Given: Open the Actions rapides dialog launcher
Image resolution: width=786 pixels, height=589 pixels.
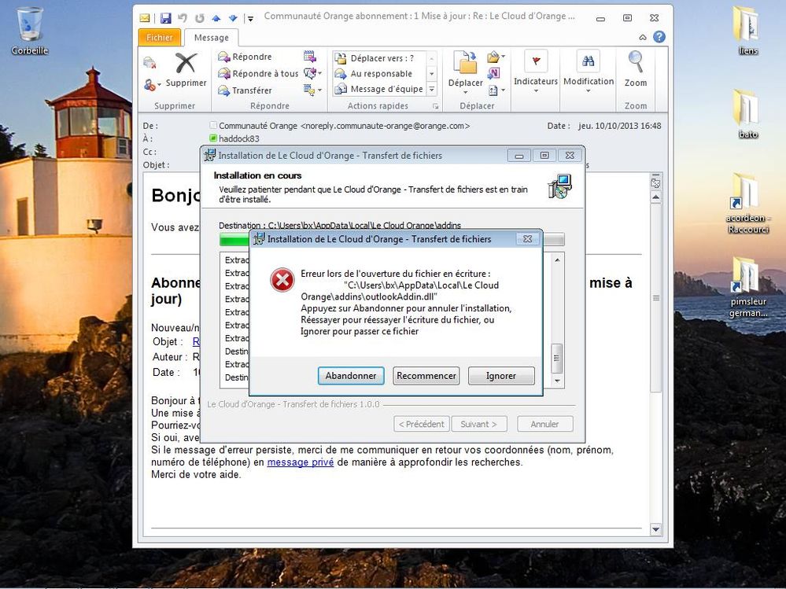Looking at the screenshot, I should (436, 106).
